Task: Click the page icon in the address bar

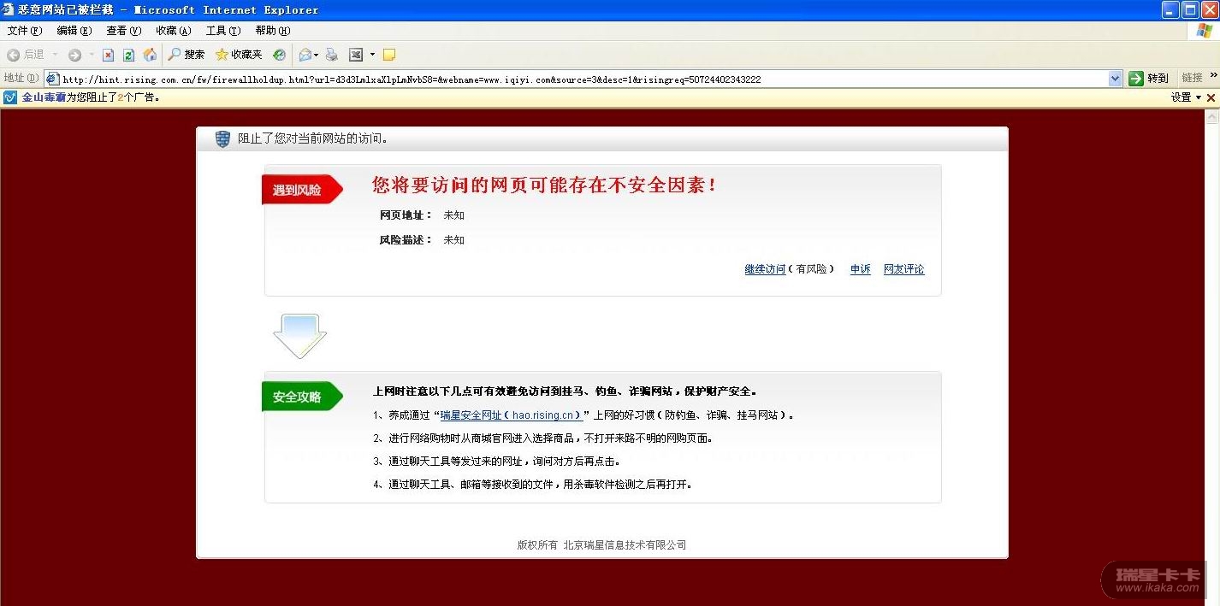Action: [x=54, y=79]
